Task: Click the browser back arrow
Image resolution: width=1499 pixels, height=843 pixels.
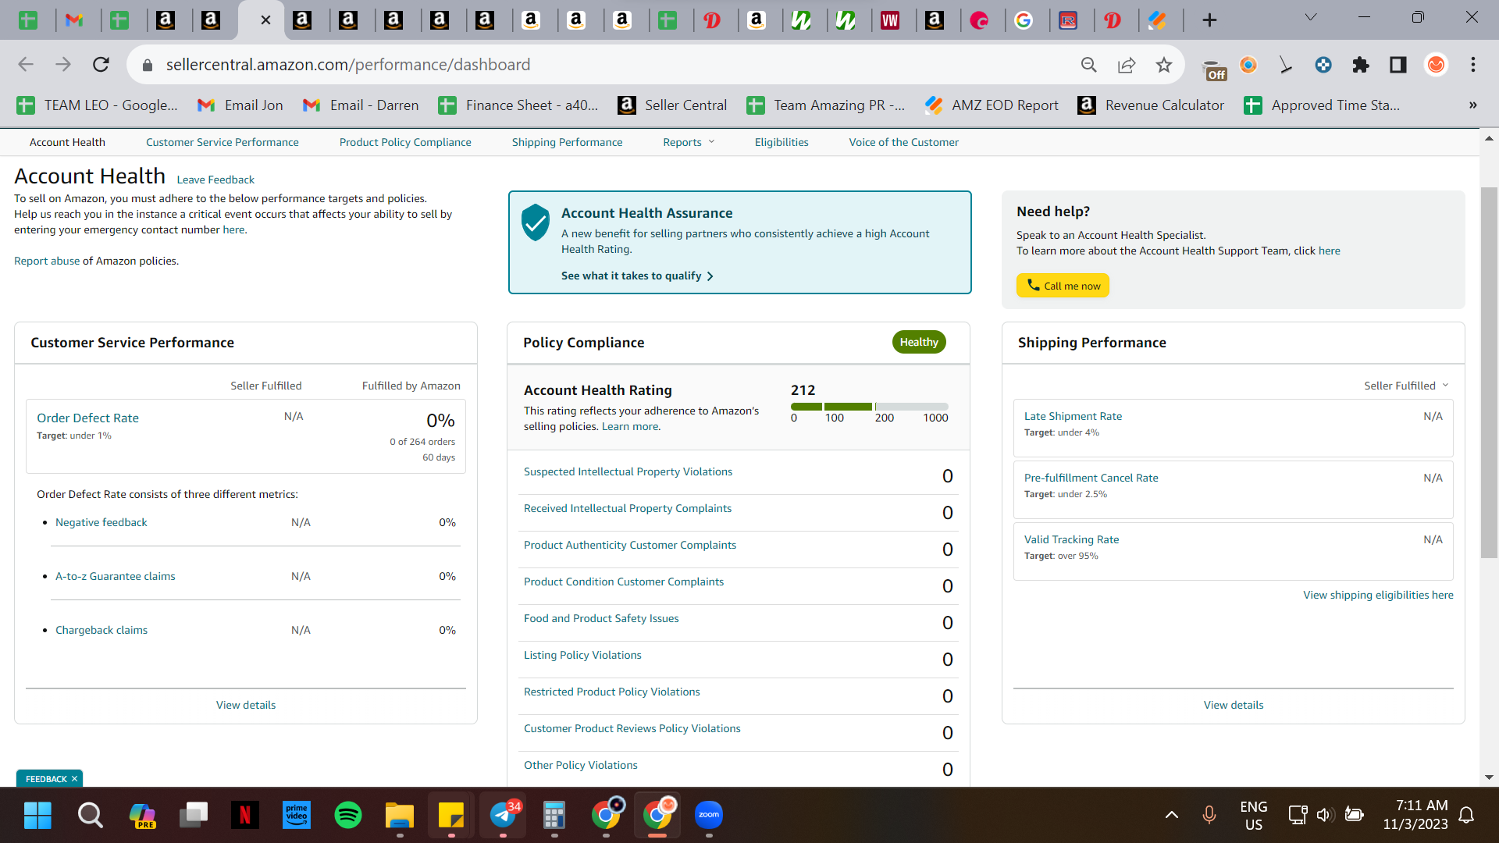Action: pos(26,65)
